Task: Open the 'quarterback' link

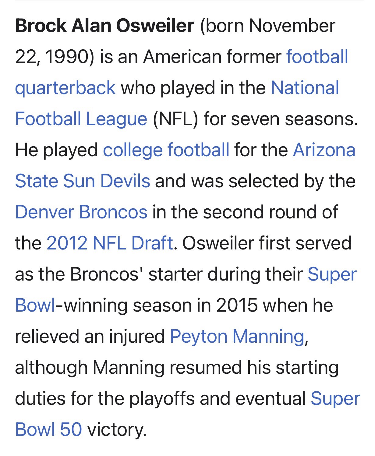Action: [65, 88]
